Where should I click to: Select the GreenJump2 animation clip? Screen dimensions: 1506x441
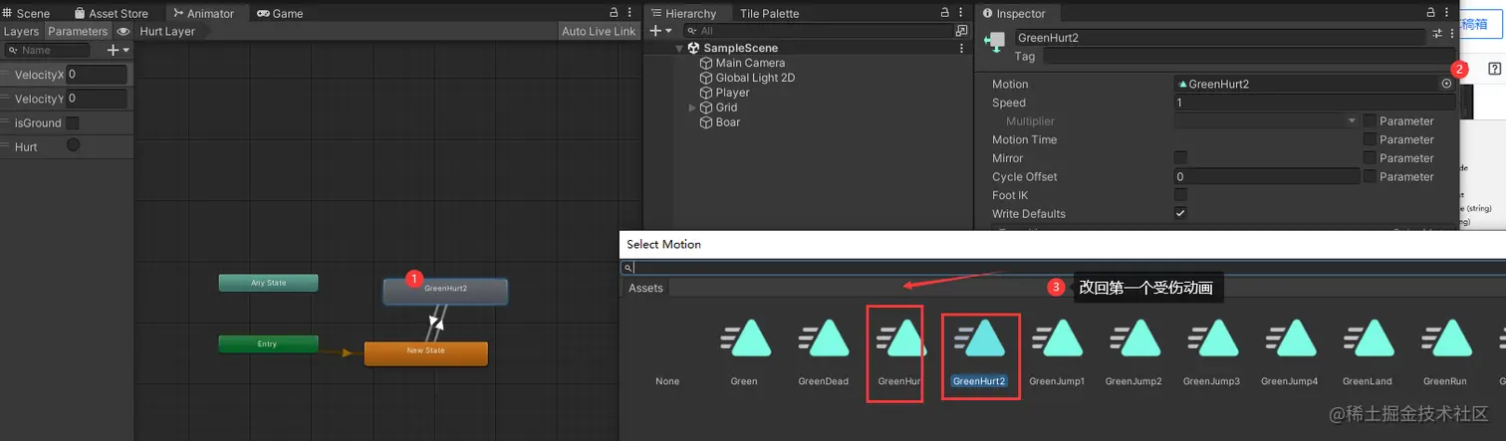[1133, 353]
